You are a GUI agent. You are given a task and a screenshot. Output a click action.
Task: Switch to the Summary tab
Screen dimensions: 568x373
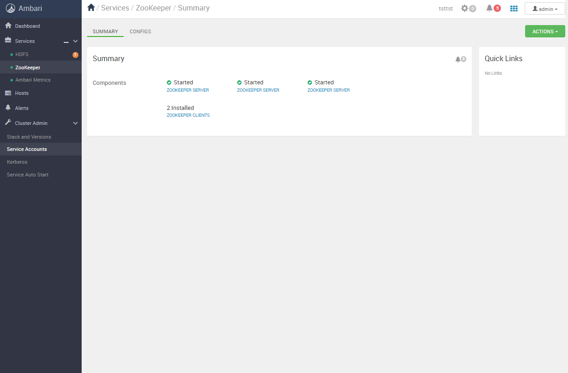[105, 31]
